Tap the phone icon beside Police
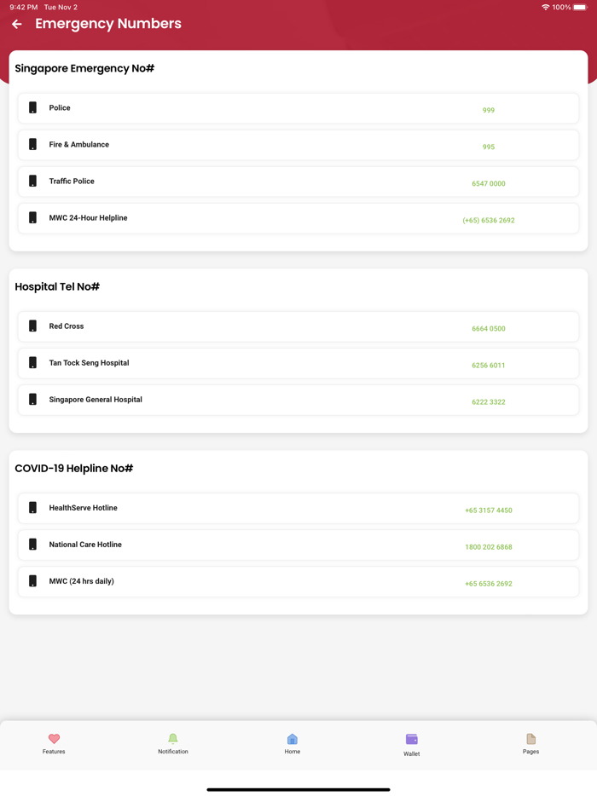597x796 pixels. [x=32, y=107]
